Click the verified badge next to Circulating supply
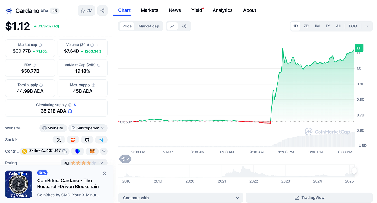Viewport: 377px width, 203px height. coord(75,105)
